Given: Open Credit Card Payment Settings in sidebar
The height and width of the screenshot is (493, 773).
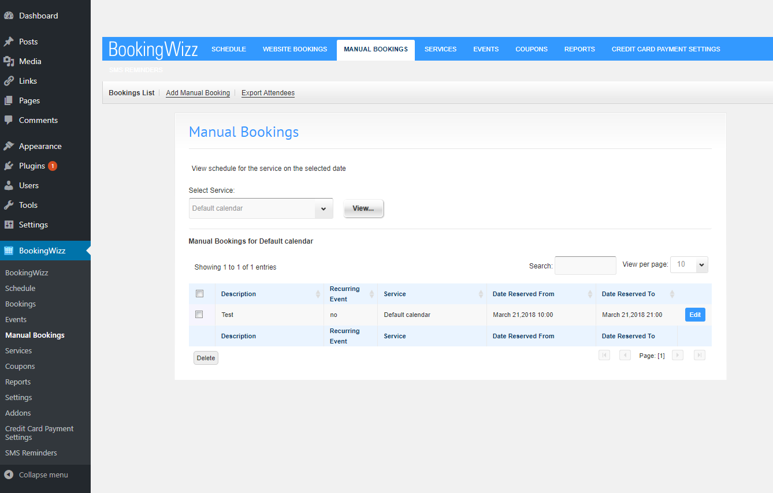Looking at the screenshot, I should [x=39, y=433].
